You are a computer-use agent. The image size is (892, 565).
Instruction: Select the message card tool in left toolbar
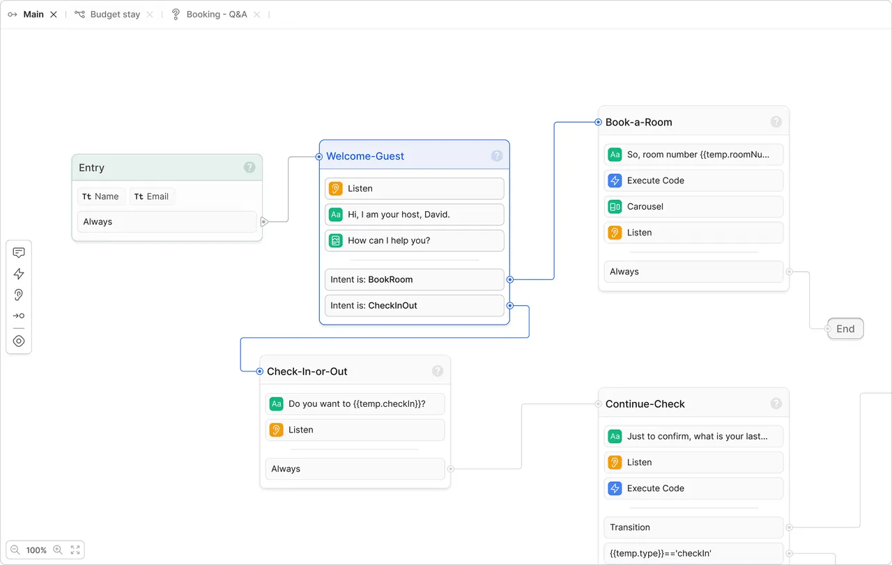click(19, 253)
